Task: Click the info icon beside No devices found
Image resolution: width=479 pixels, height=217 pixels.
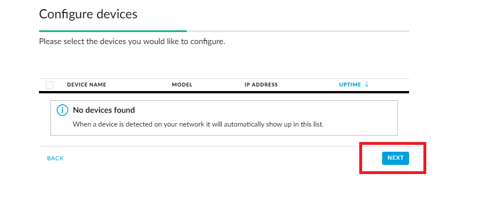Action: pos(62,110)
